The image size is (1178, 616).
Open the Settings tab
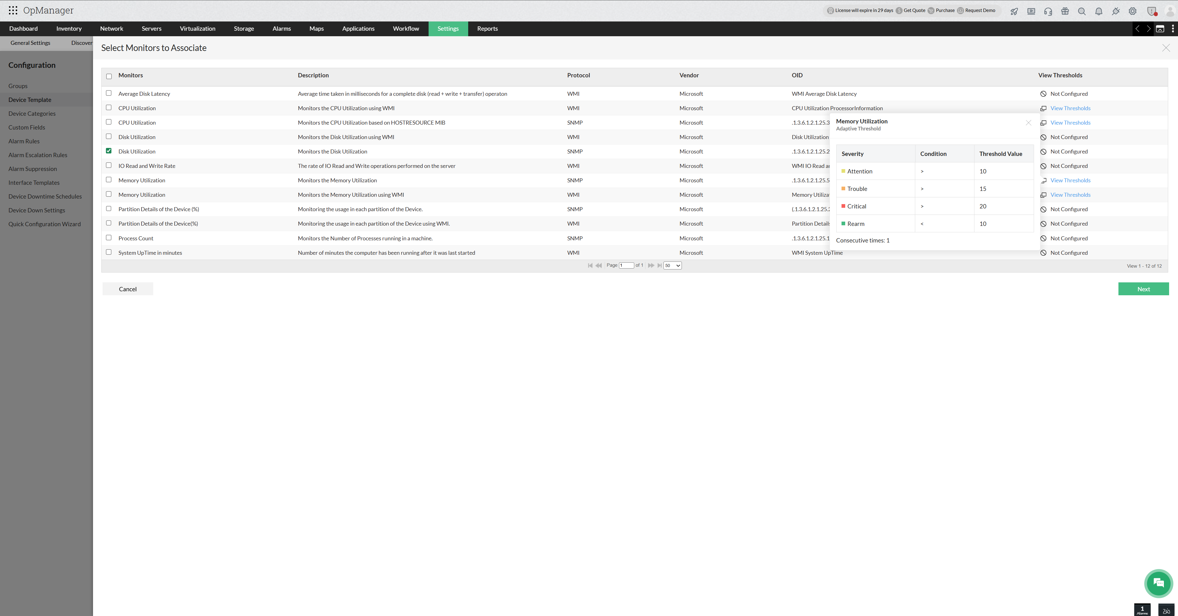[448, 28]
